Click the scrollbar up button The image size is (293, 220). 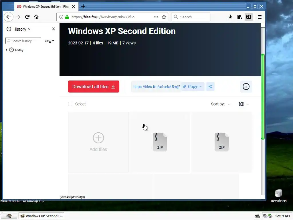[263, 25]
